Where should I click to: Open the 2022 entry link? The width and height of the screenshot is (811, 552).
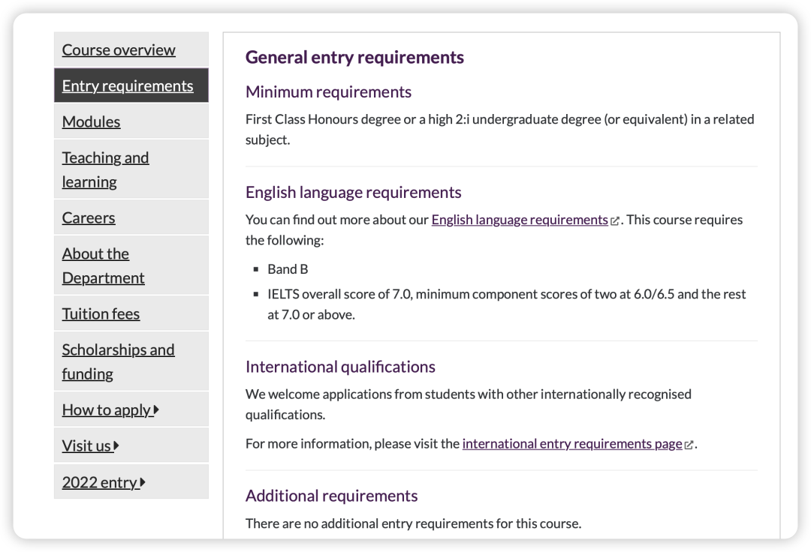coord(100,482)
